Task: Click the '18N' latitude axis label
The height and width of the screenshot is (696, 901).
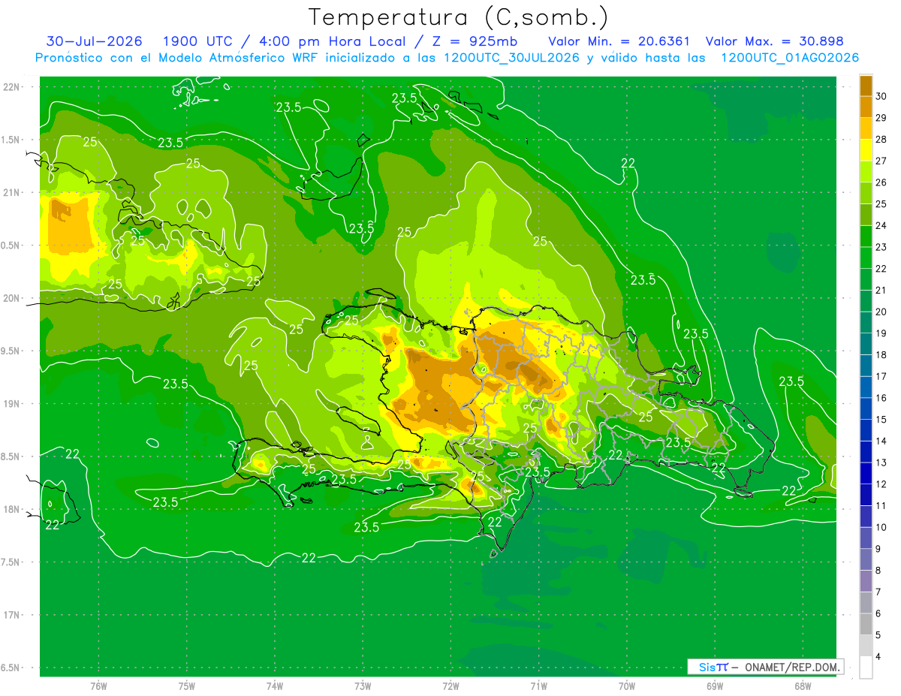Action: click(13, 509)
